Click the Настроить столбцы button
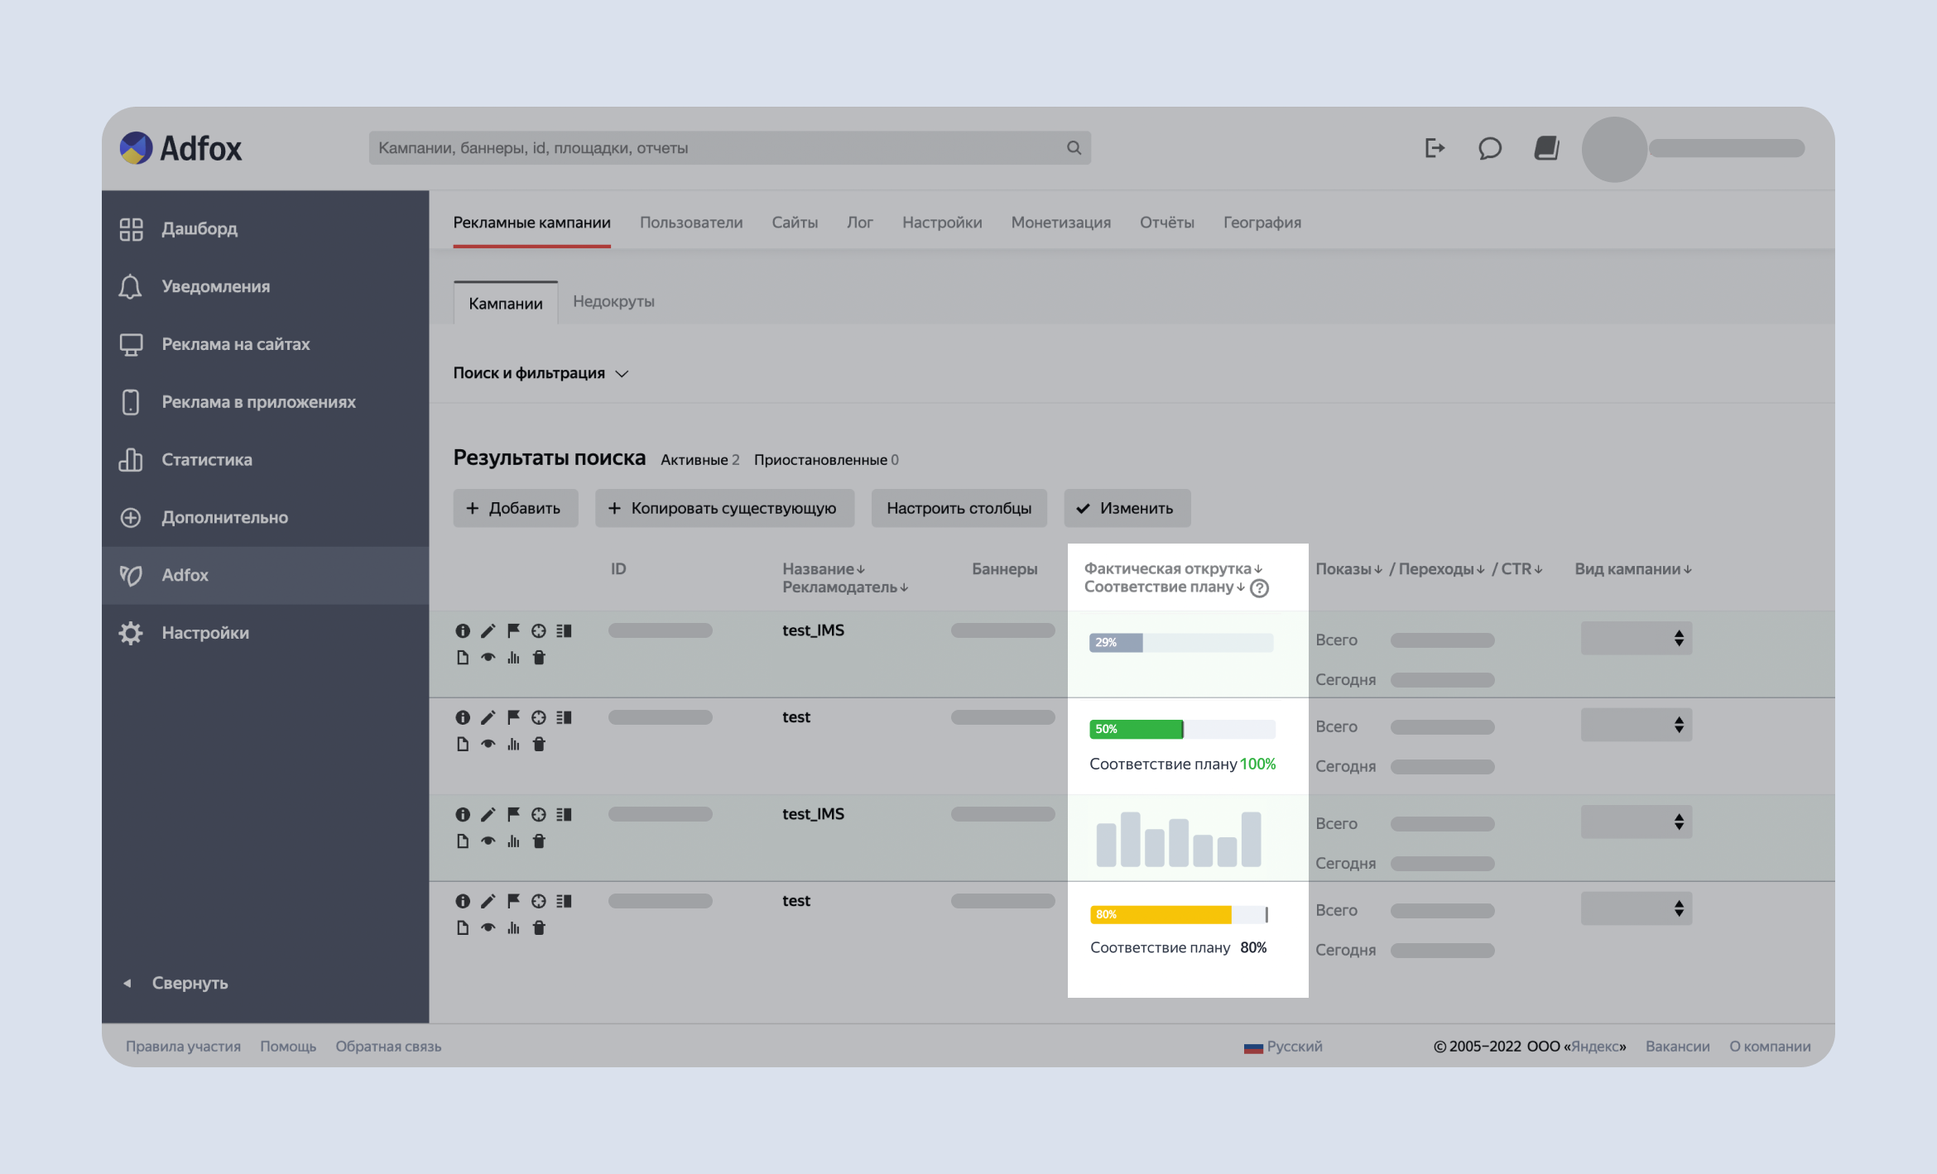Screen dimensions: 1937x1174 [x=959, y=508]
